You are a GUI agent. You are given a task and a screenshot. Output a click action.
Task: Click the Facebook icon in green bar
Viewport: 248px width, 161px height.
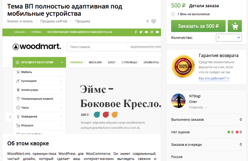(135, 32)
